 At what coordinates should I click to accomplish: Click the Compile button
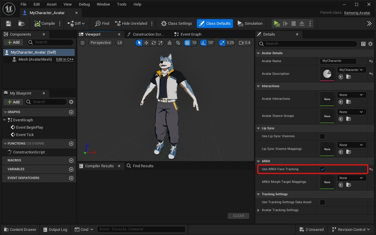[x=45, y=24]
